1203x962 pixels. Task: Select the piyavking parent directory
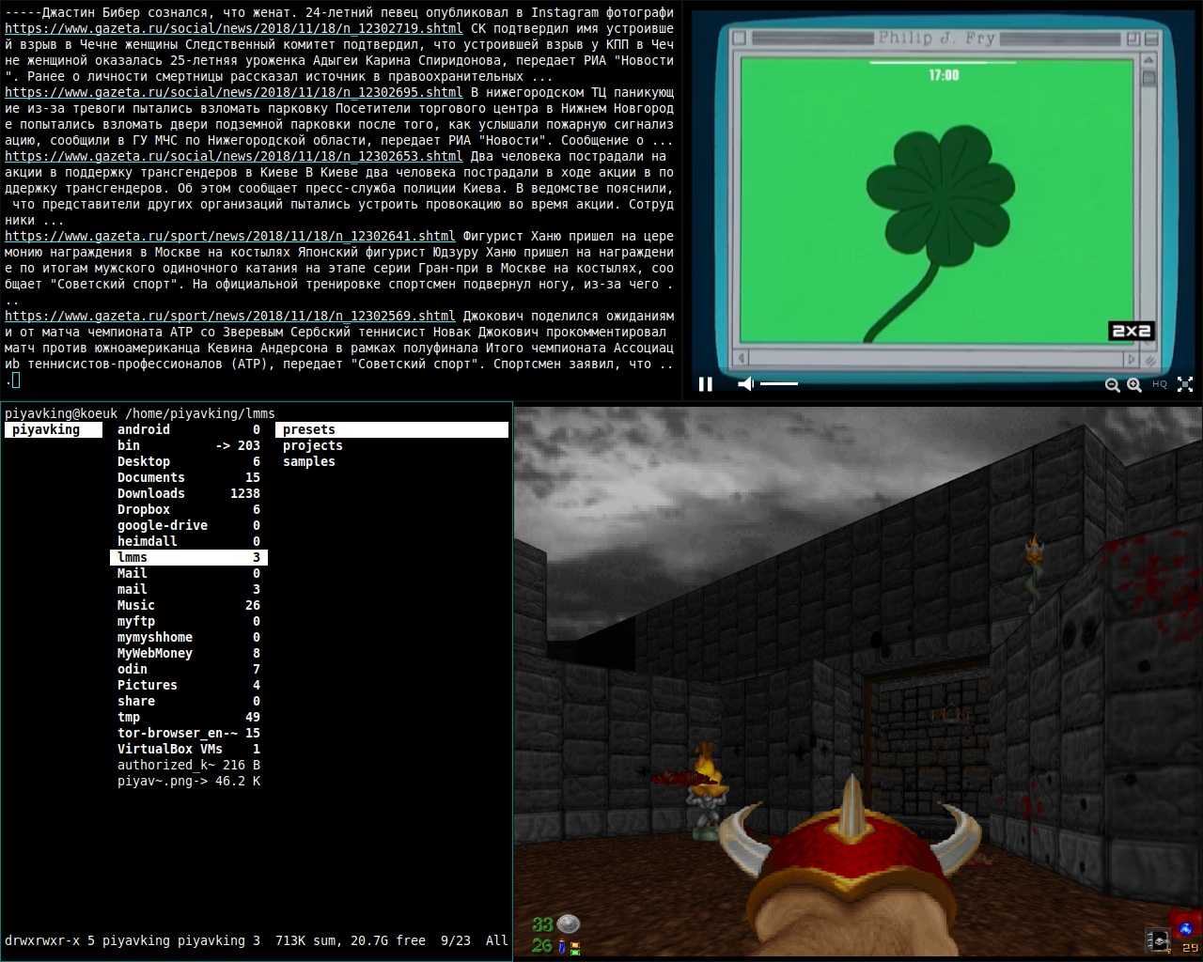pyautogui.click(x=46, y=430)
